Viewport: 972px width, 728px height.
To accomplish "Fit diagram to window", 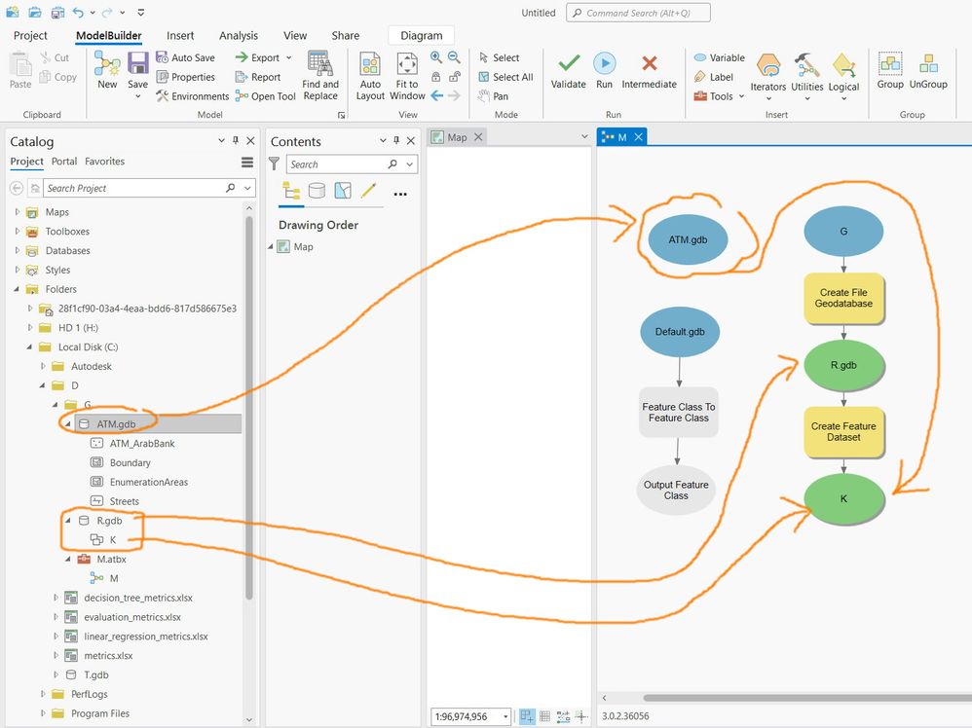I will click(x=407, y=76).
